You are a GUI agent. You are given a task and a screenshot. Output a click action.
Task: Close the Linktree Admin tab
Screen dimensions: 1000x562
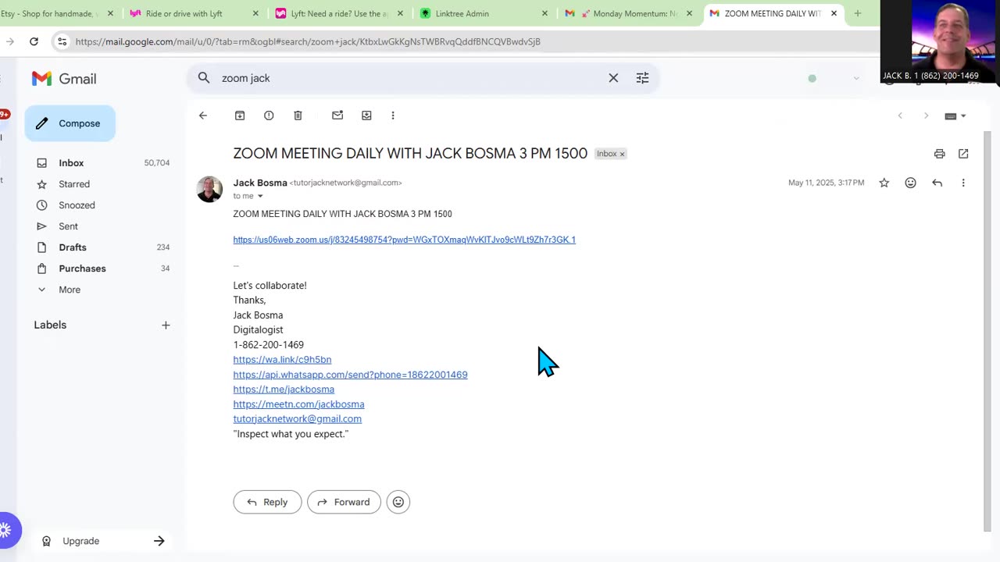tap(546, 13)
